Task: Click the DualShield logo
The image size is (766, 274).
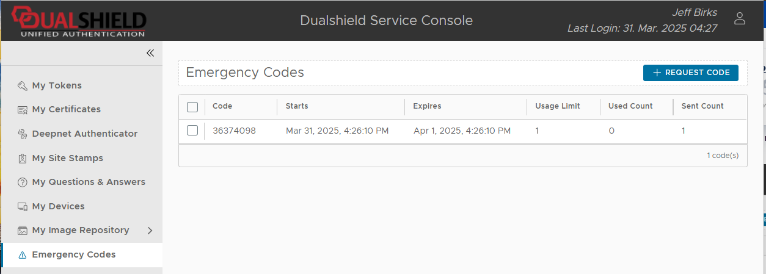Action: tap(78, 21)
